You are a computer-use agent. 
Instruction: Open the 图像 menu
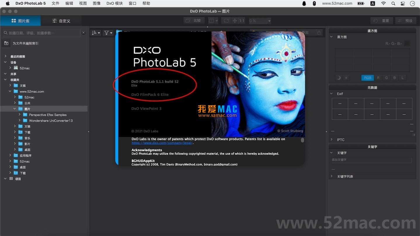click(x=97, y=3)
